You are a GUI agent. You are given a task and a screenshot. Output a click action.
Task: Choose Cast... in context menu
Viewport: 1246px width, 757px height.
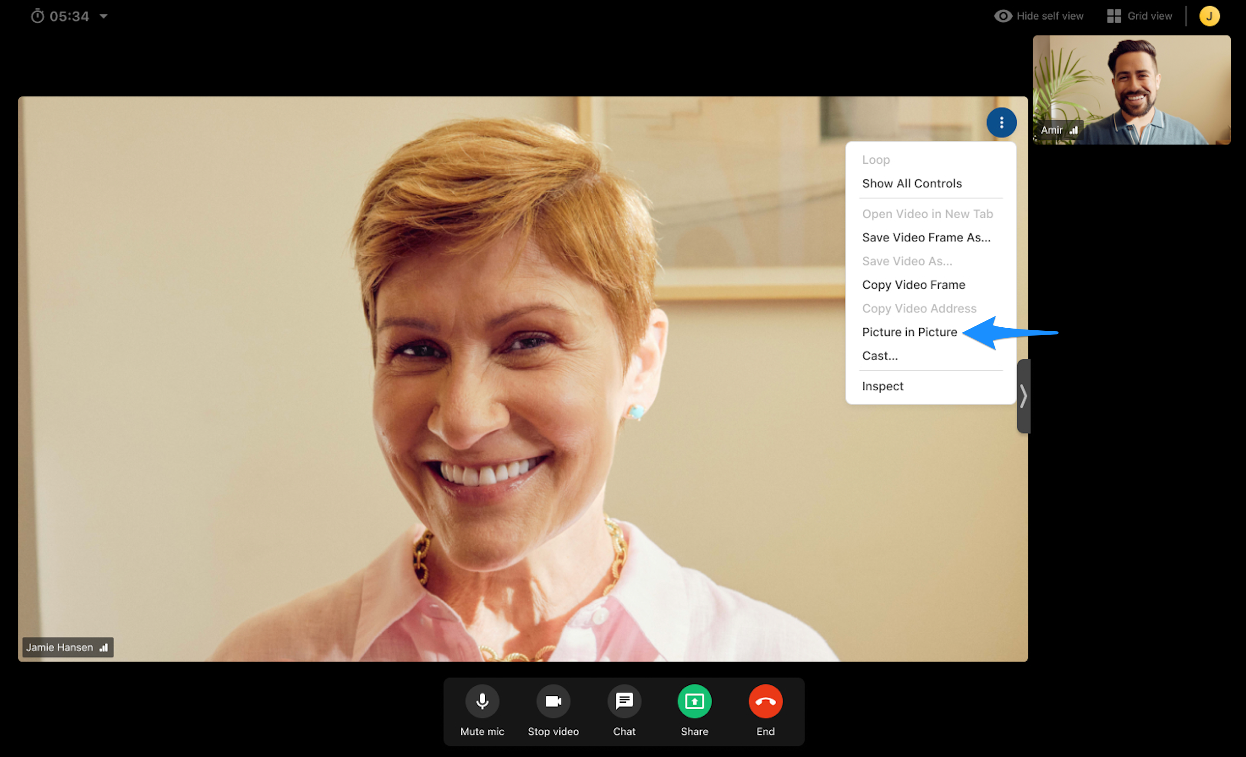(880, 356)
